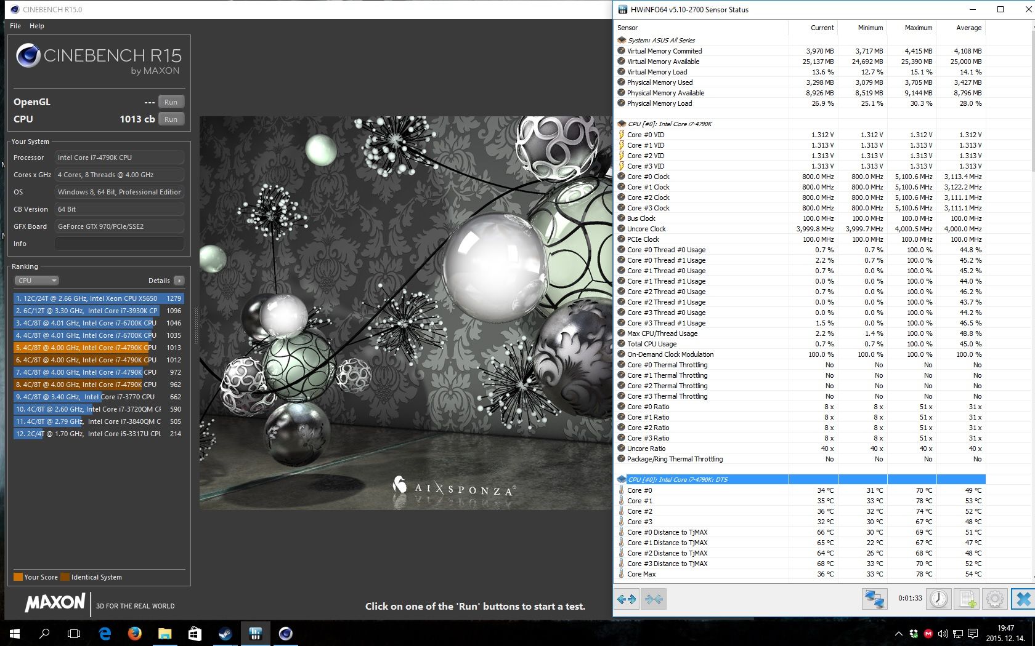Image resolution: width=1035 pixels, height=646 pixels.
Task: Select ranking row 9 Core i7-3770
Action: pos(99,397)
